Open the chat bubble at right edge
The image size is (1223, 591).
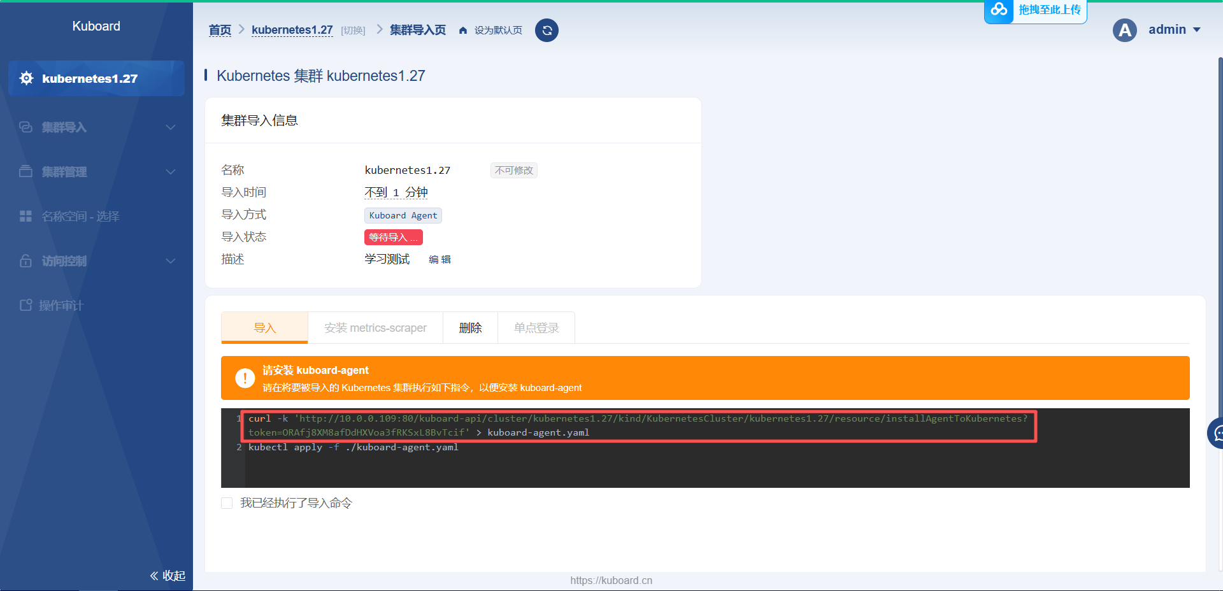point(1215,433)
